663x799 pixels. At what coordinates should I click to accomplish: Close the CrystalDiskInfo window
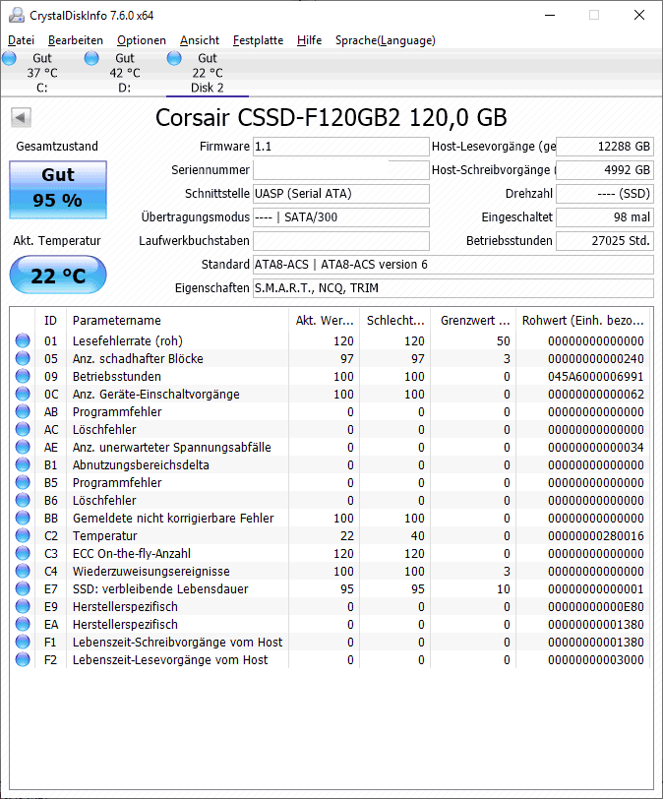(639, 16)
